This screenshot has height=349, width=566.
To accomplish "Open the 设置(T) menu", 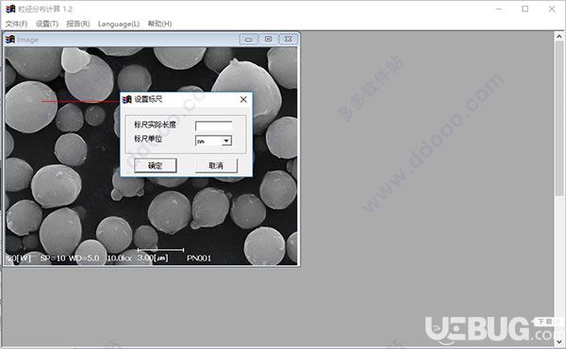I will pos(47,24).
